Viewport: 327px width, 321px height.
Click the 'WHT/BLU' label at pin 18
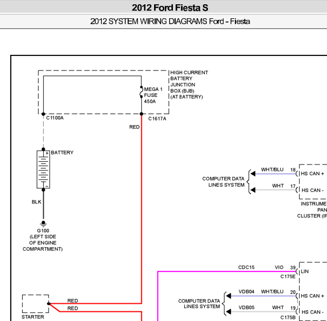pos(272,170)
